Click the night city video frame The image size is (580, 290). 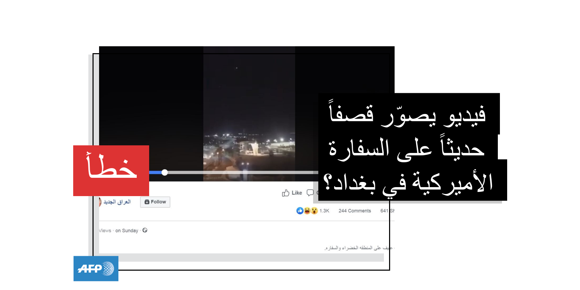[249, 114]
